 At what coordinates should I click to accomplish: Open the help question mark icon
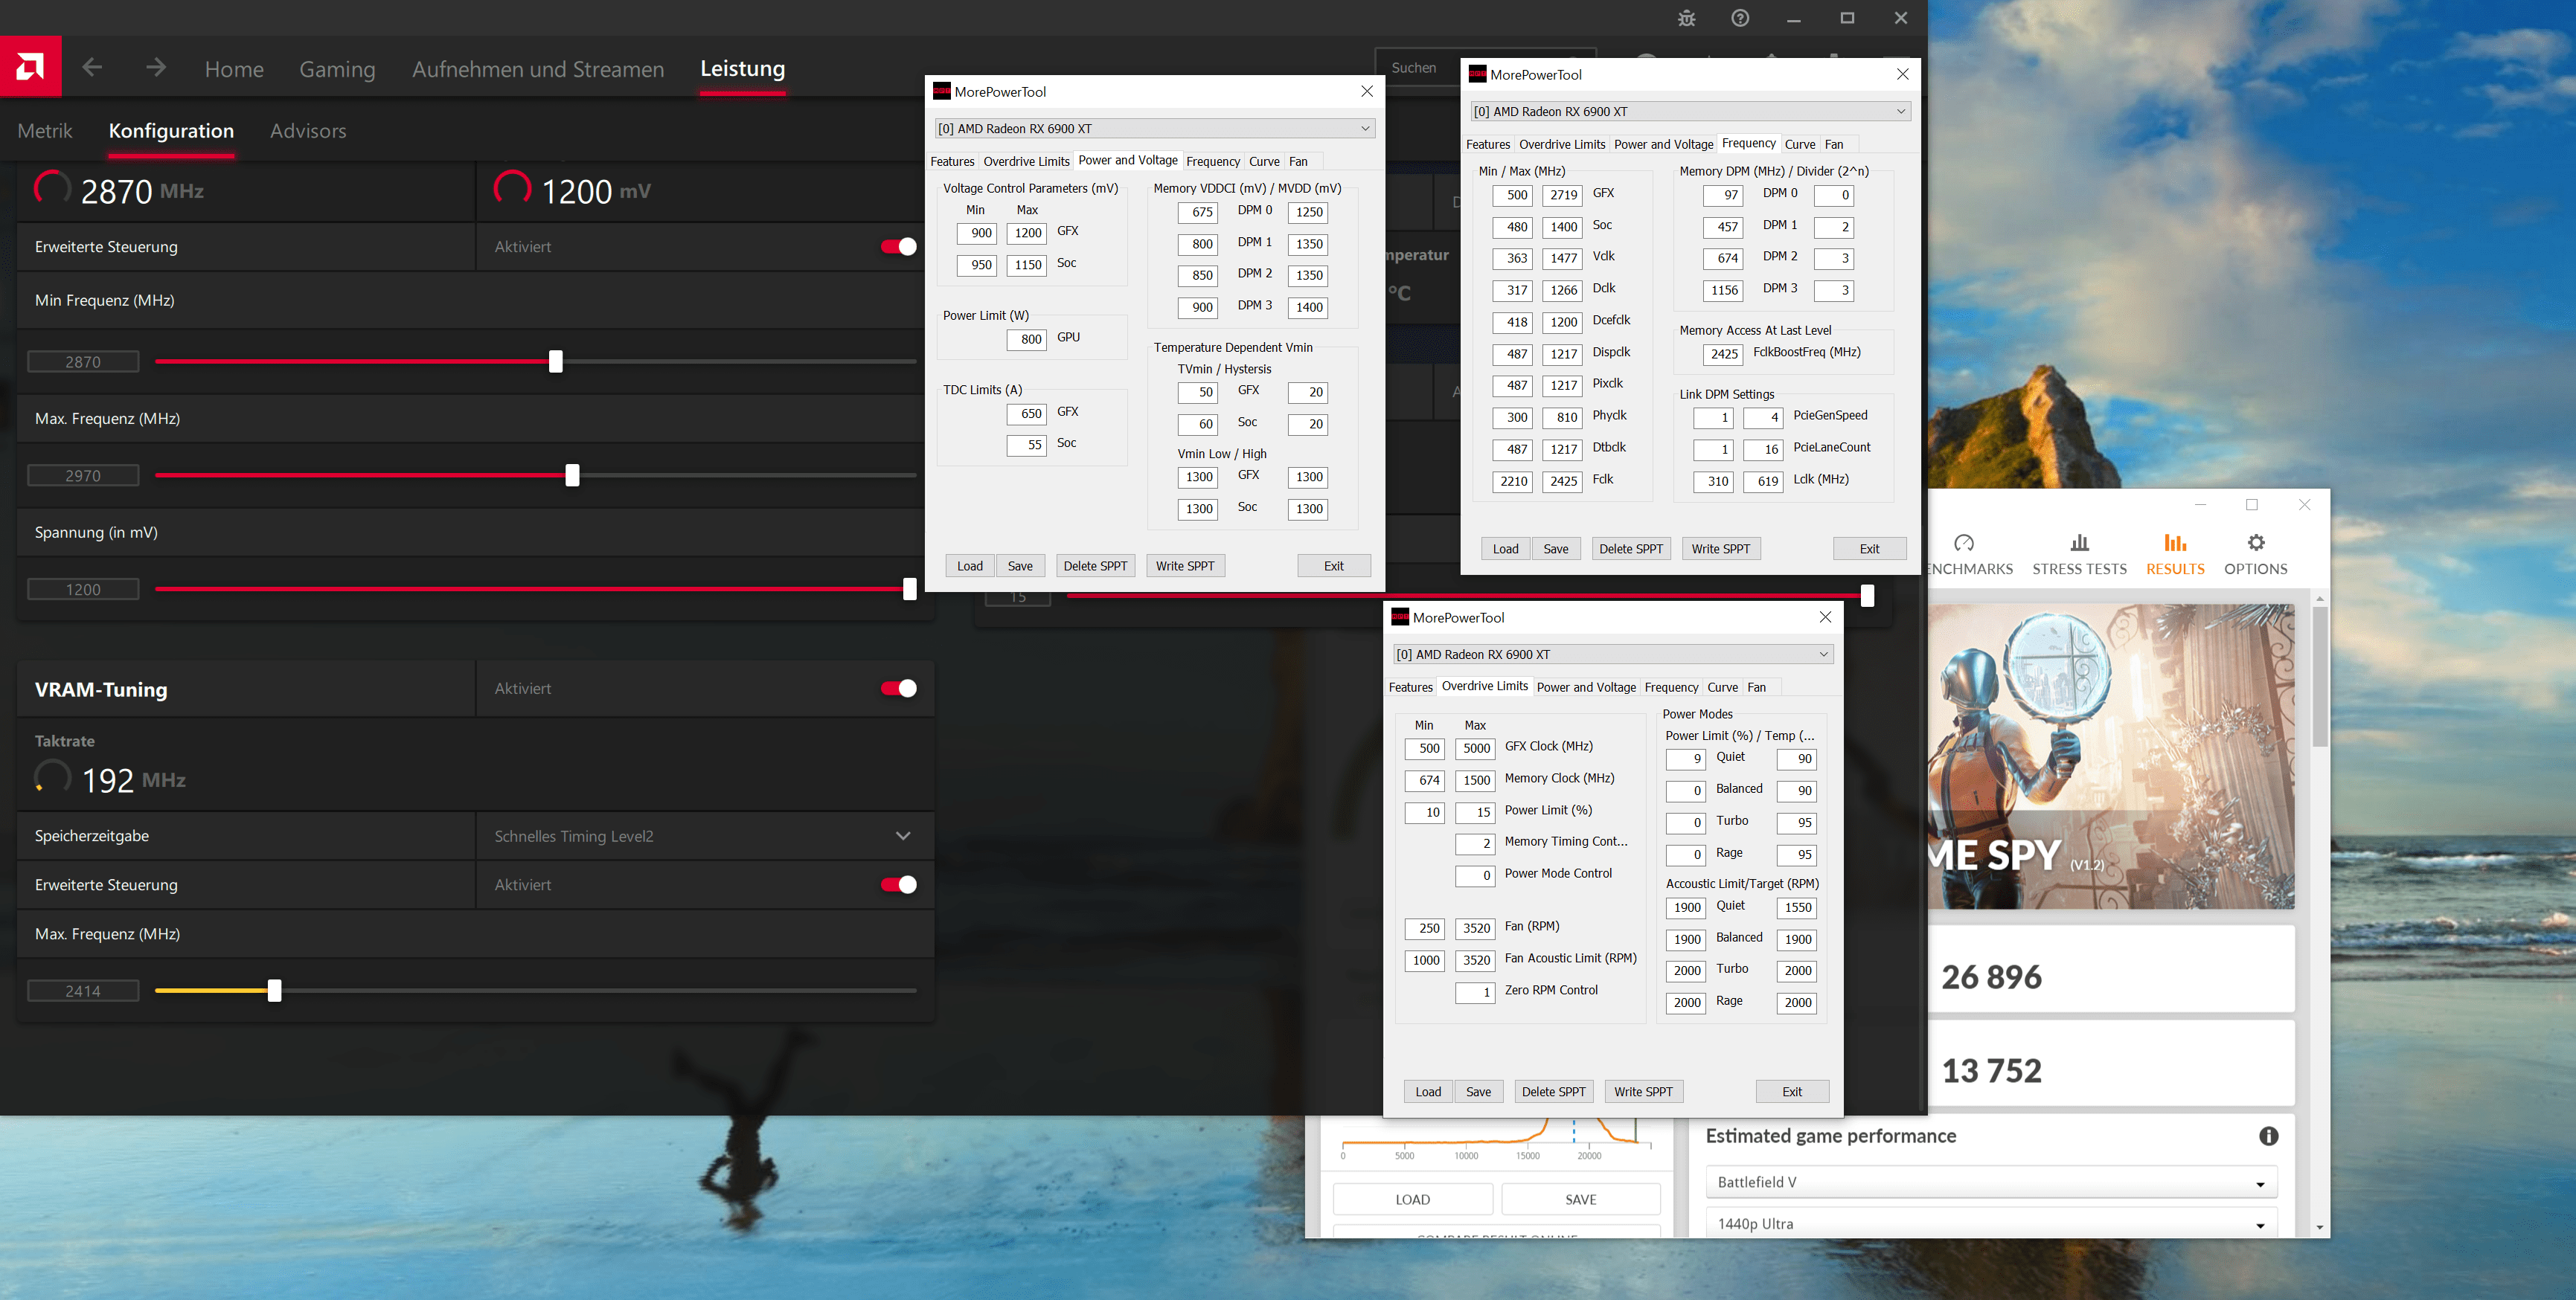tap(1740, 18)
